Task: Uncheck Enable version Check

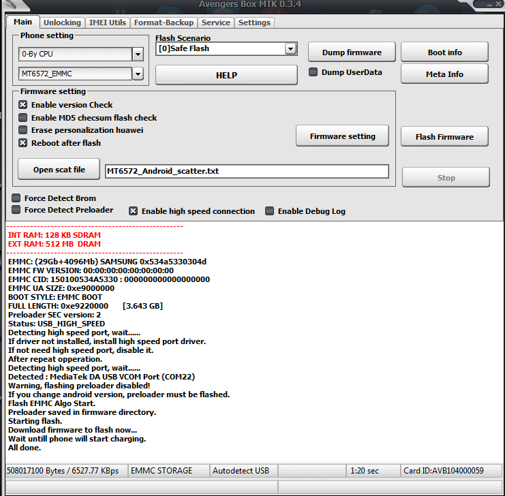Action: point(23,105)
